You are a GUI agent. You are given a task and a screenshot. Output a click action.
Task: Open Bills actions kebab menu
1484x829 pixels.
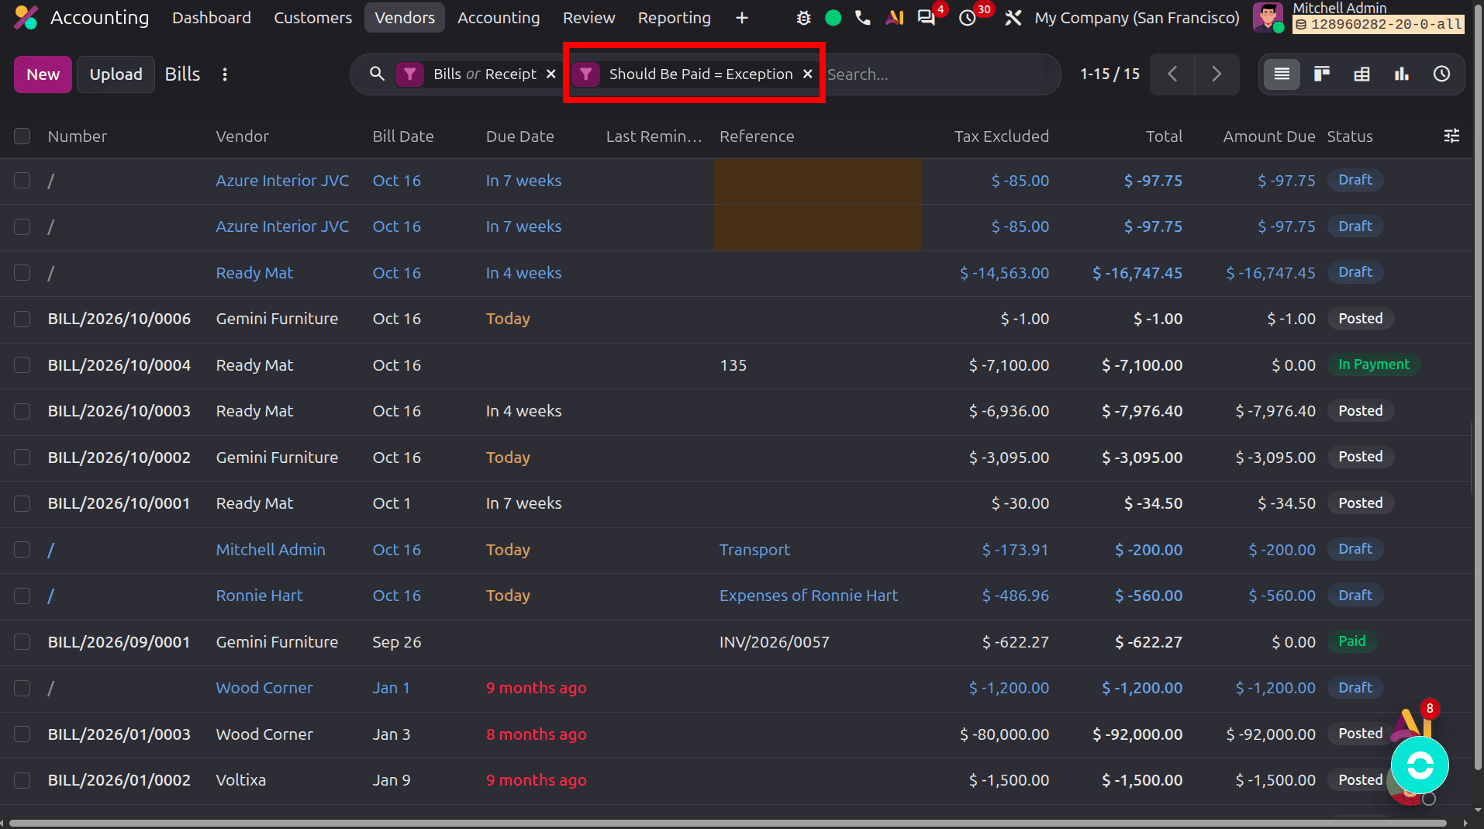click(x=225, y=74)
